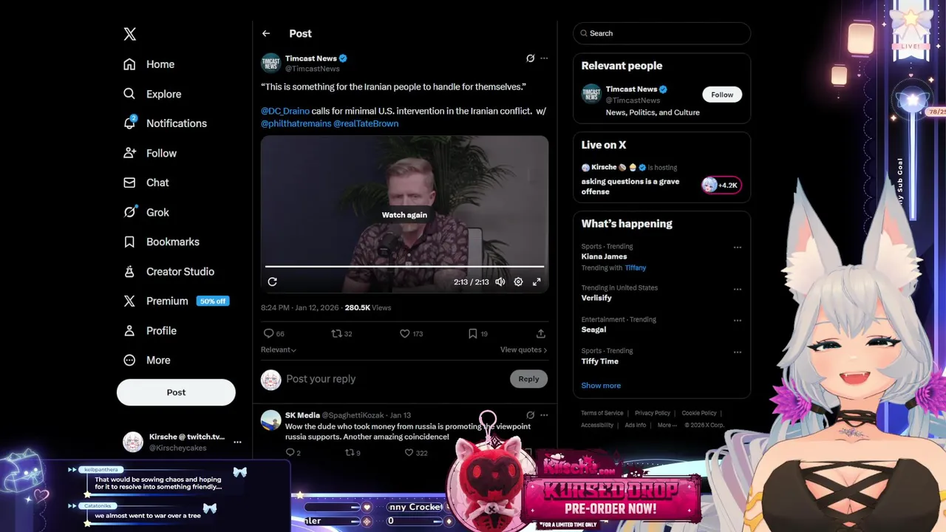Open Terms of Service footer link

pyautogui.click(x=602, y=413)
